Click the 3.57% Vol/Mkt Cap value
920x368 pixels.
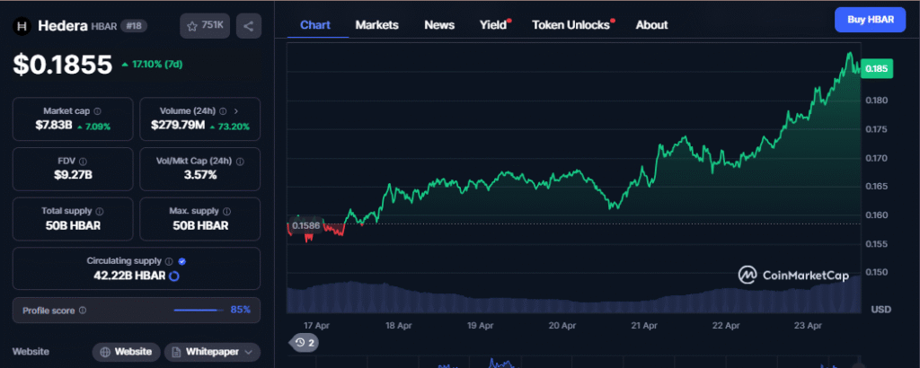200,175
